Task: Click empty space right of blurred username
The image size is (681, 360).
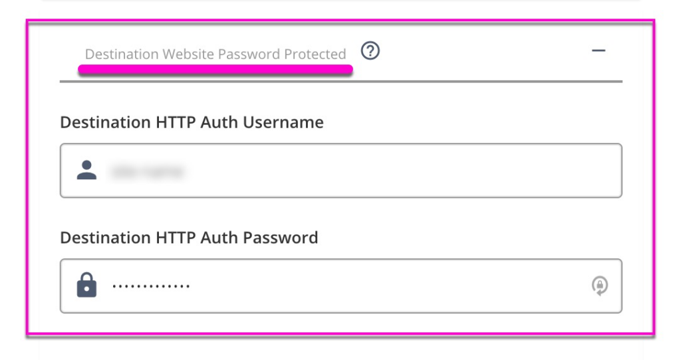Action: pyautogui.click(x=391, y=171)
